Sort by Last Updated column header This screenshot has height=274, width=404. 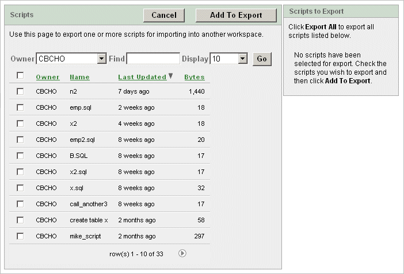coord(142,77)
